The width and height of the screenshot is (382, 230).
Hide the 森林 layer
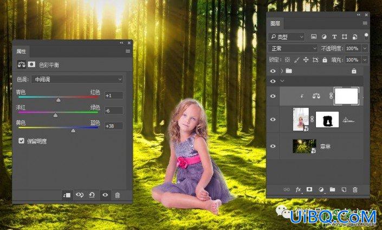point(273,146)
